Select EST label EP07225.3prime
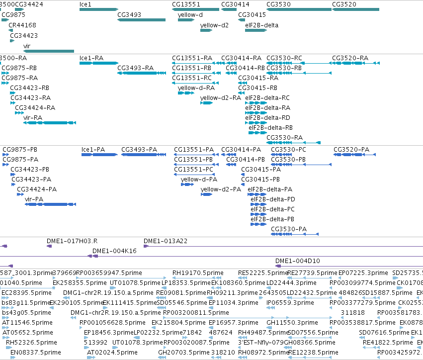Image resolution: width=423 pixels, height=360 pixels. click(x=363, y=273)
